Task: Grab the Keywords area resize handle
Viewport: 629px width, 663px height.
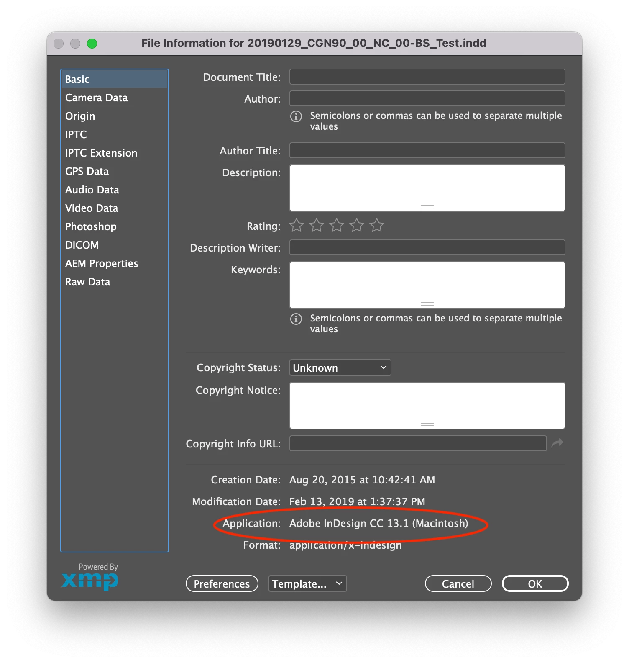Action: click(x=427, y=304)
